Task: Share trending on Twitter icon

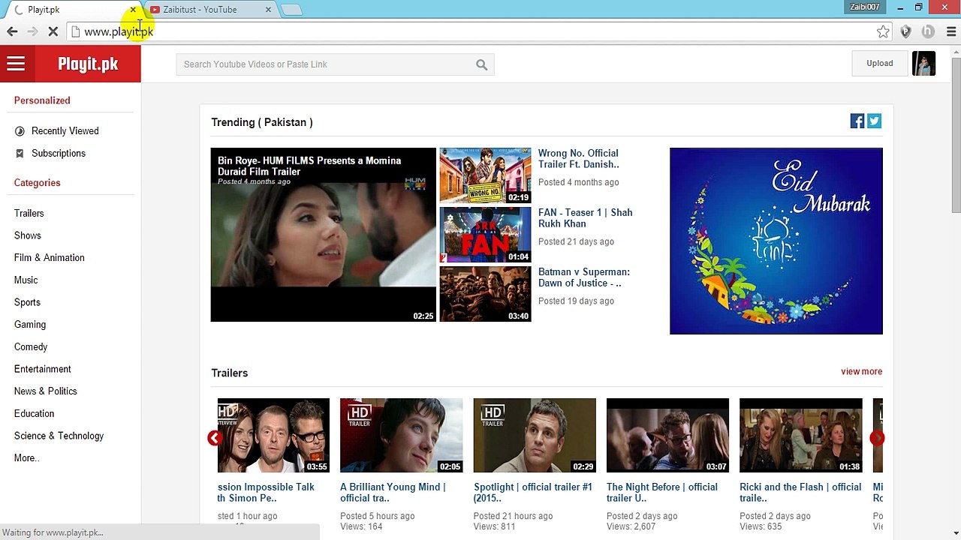Action: click(875, 121)
